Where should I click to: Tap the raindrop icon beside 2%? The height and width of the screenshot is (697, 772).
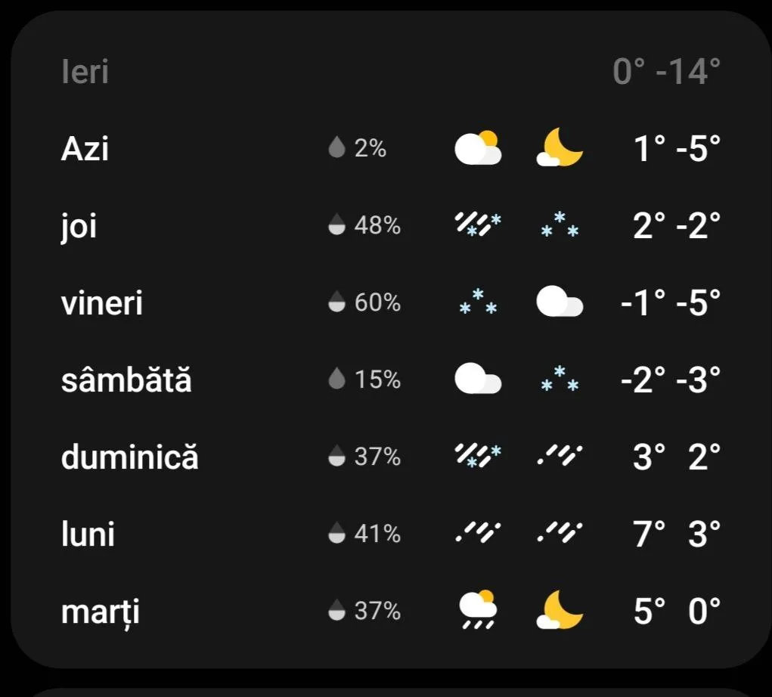click(336, 148)
